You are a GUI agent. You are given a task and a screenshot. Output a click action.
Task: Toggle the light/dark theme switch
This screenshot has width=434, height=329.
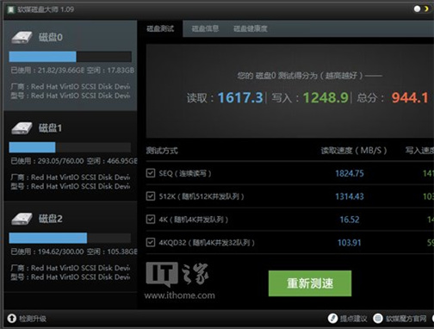pos(421,9)
